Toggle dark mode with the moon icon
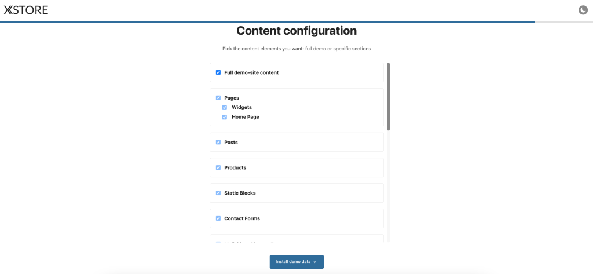The width and height of the screenshot is (593, 274). coord(583,10)
